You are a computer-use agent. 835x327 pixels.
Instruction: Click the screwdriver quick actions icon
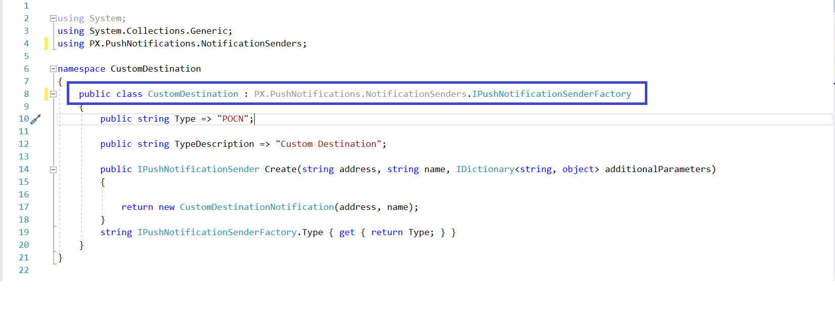[35, 120]
